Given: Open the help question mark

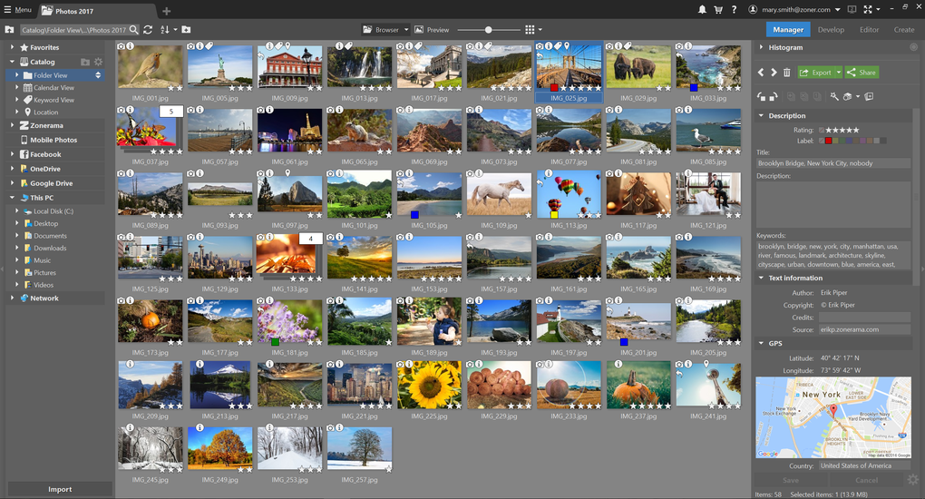Looking at the screenshot, I should [734, 9].
